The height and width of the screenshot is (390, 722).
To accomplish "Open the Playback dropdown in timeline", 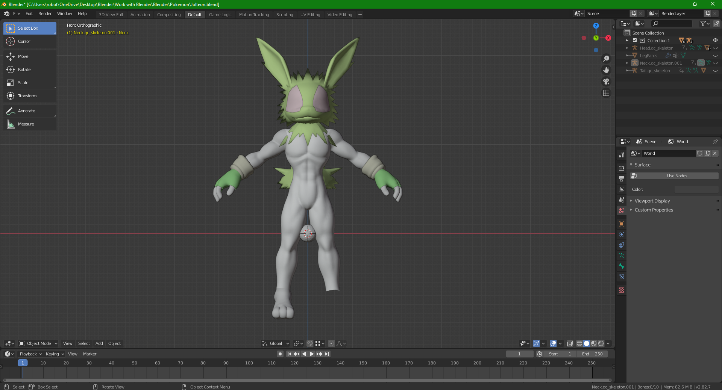I will tap(30, 354).
